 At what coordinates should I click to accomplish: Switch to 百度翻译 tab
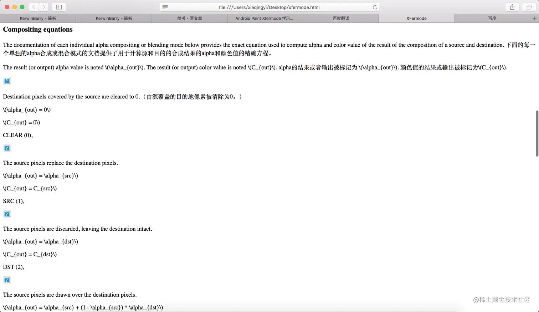tap(341, 18)
